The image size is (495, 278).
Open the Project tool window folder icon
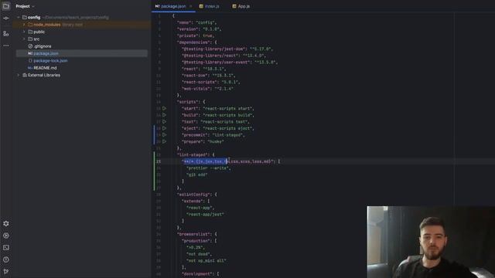coord(6,6)
